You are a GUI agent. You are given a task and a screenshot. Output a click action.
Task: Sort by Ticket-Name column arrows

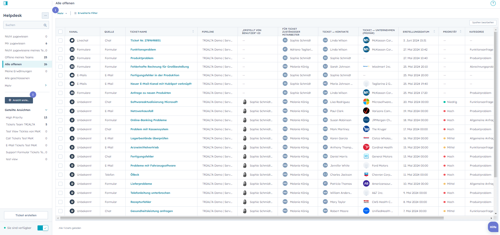click(x=193, y=32)
